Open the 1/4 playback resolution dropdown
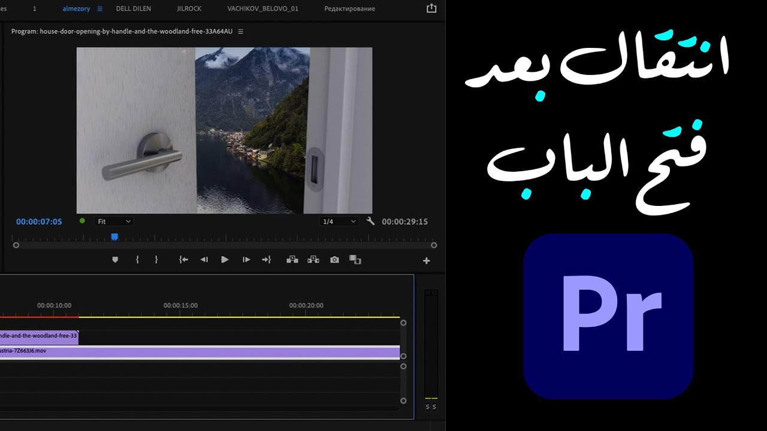The image size is (767, 431). tap(339, 221)
